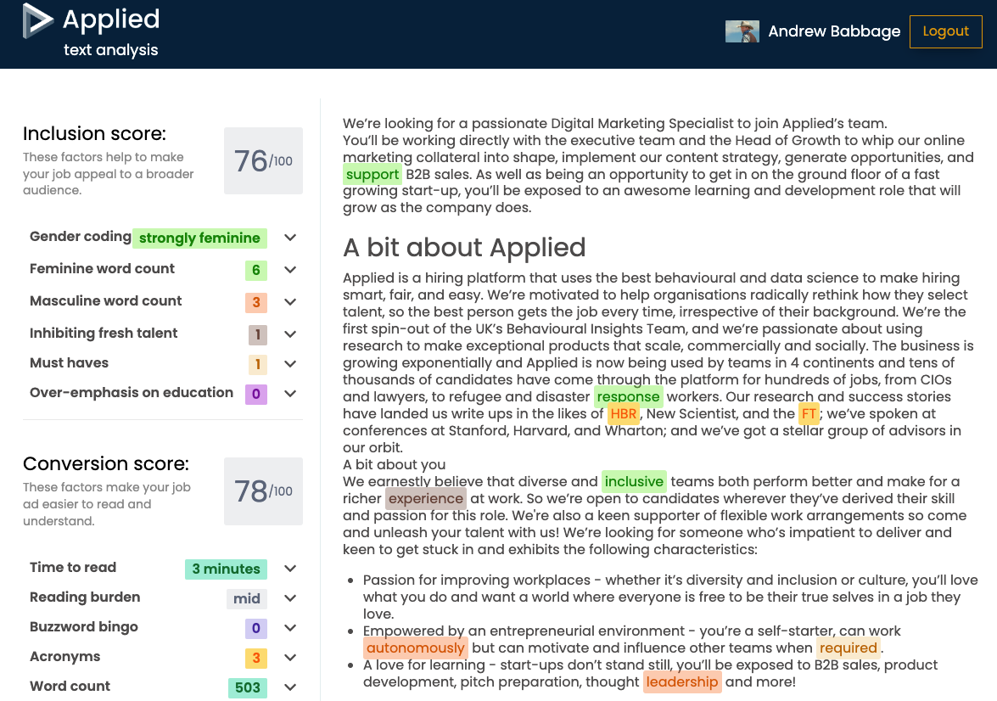Click the highlighted acronym 'HBR'

coord(623,413)
